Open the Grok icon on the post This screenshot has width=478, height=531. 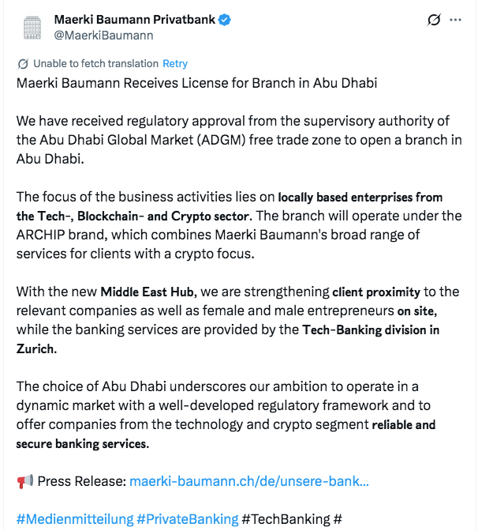pyautogui.click(x=433, y=21)
